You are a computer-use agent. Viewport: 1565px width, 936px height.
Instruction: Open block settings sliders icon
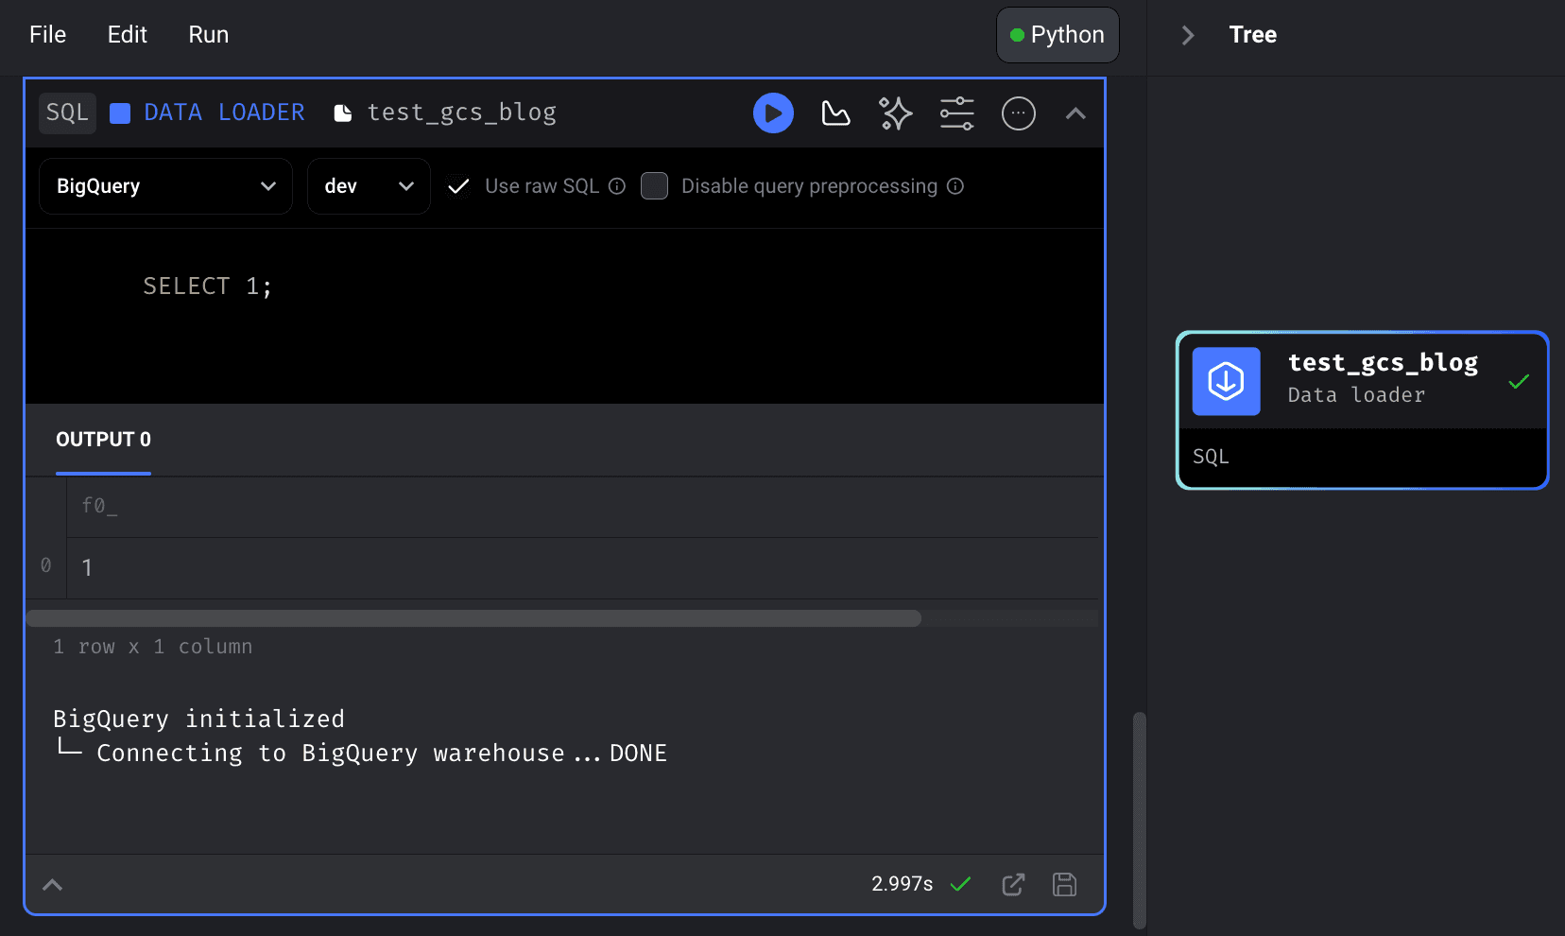coord(956,113)
